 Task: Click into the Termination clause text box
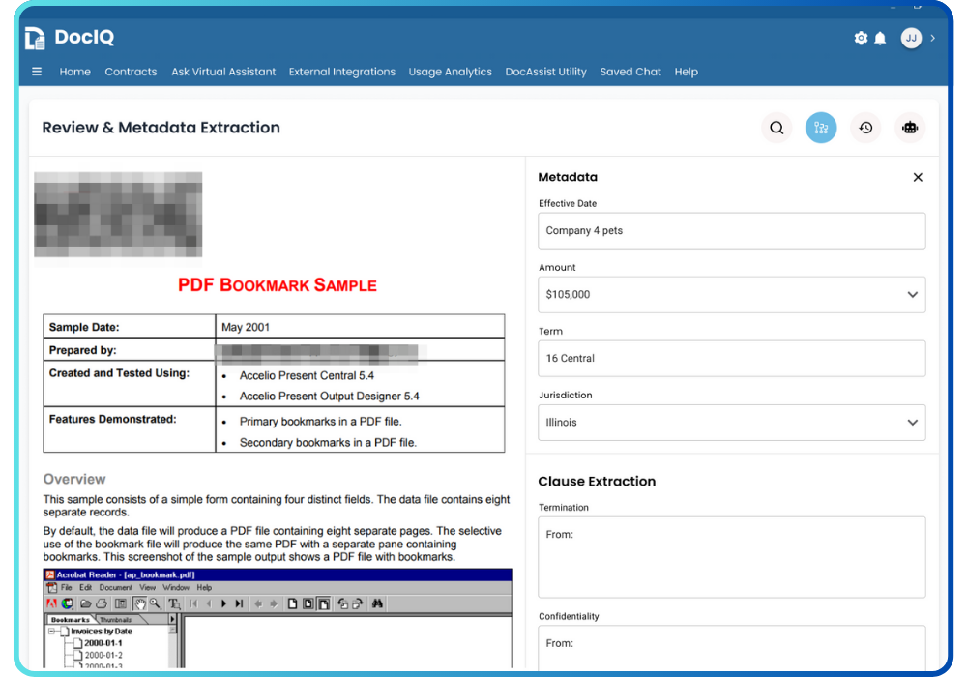point(731,557)
